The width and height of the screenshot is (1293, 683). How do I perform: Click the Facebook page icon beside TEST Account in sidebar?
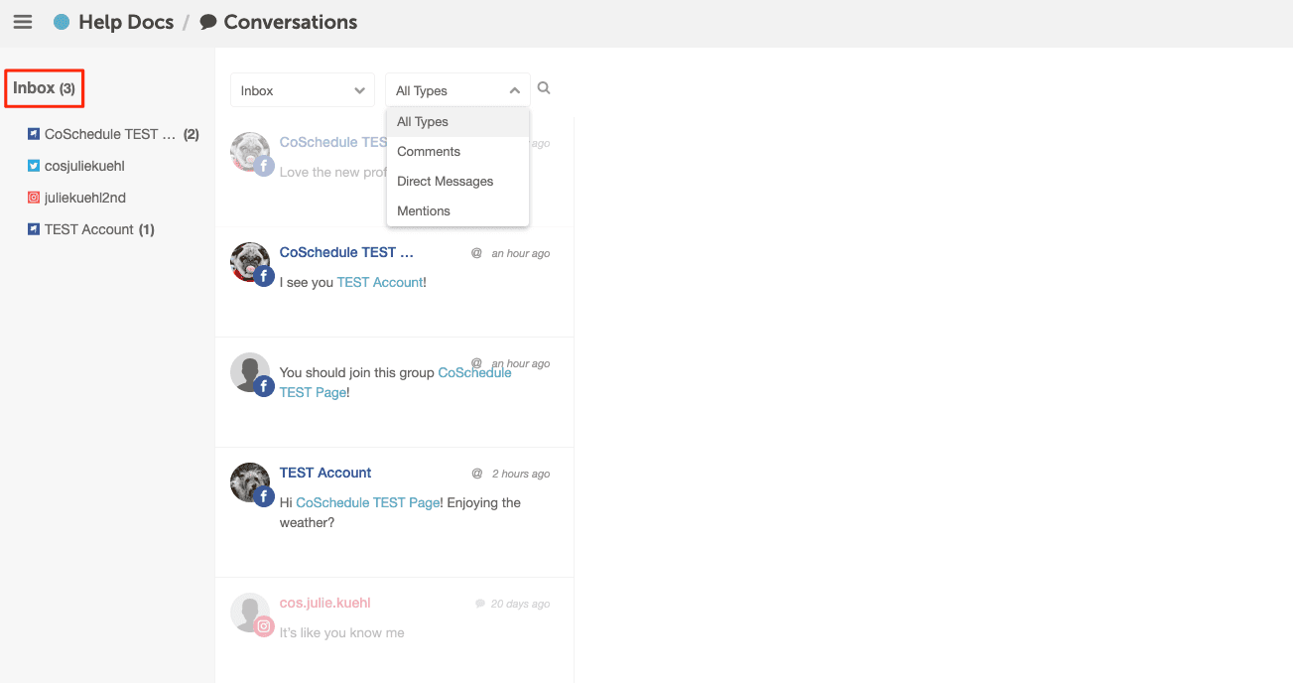tap(34, 229)
